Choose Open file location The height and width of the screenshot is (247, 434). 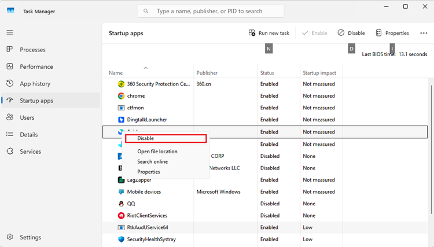click(157, 152)
